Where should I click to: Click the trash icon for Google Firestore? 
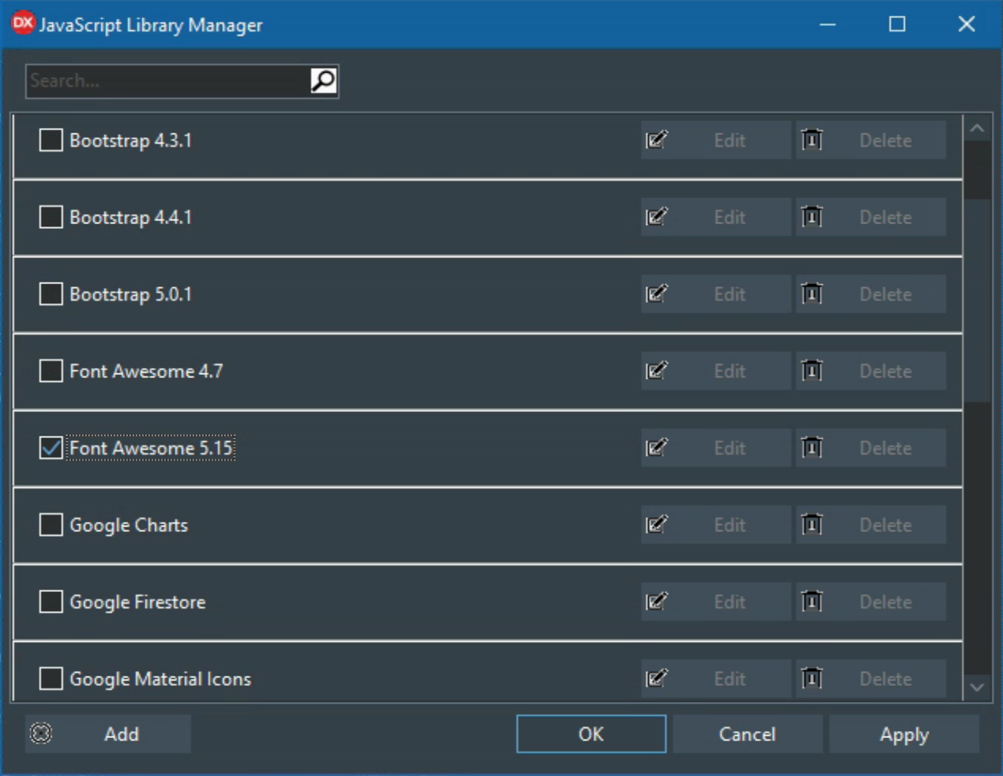coord(812,602)
